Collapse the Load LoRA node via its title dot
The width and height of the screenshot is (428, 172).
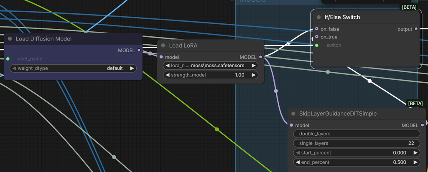click(x=163, y=46)
